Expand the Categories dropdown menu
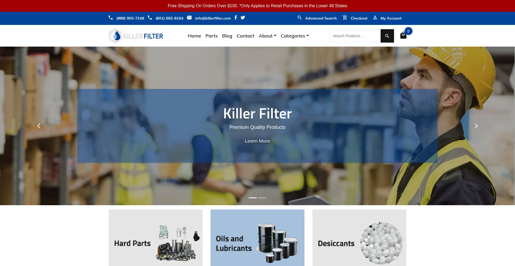Image resolution: width=515 pixels, height=266 pixels. coord(295,36)
